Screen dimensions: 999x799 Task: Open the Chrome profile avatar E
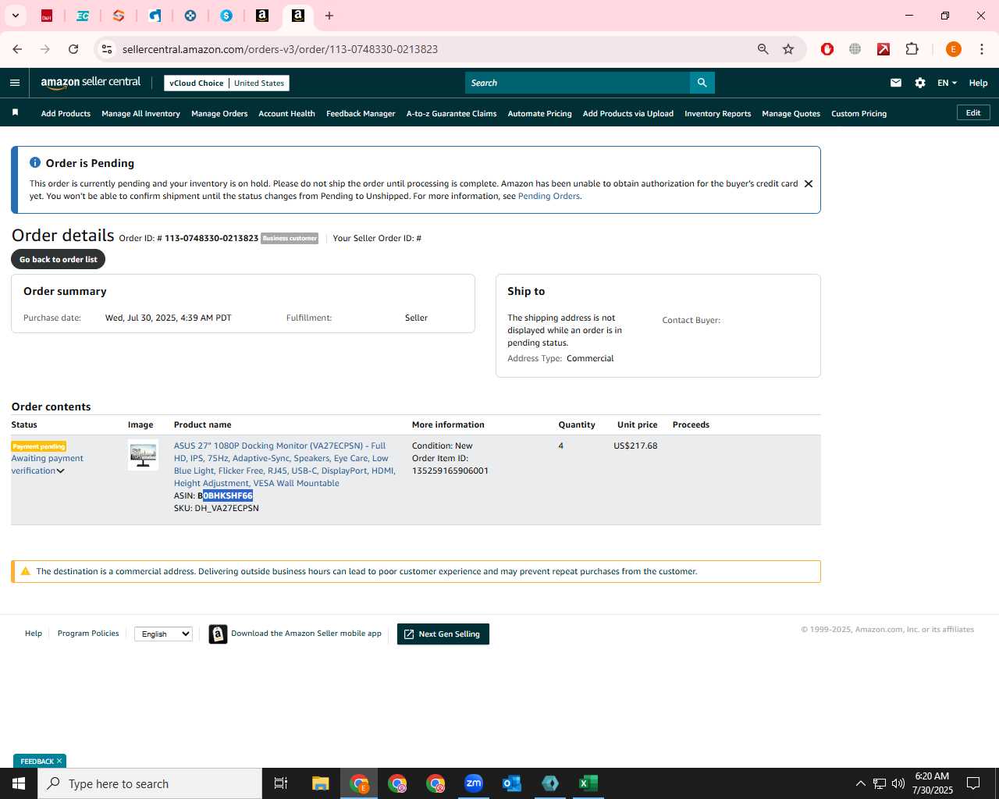[x=953, y=49]
